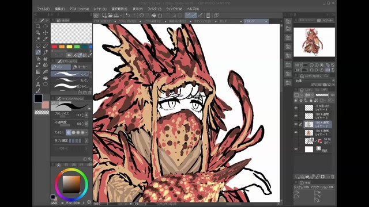Select the Rotate view tool
369x207 pixels.
46,26
